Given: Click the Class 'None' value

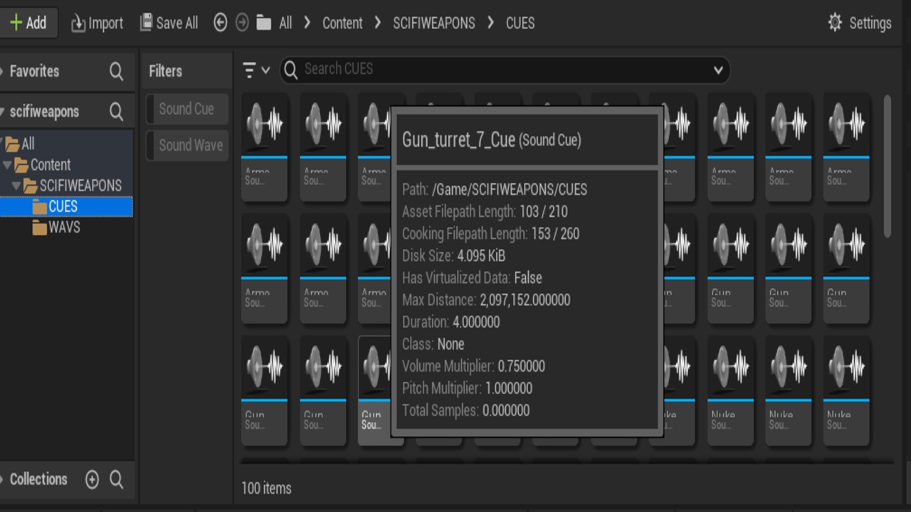Looking at the screenshot, I should 451,344.
